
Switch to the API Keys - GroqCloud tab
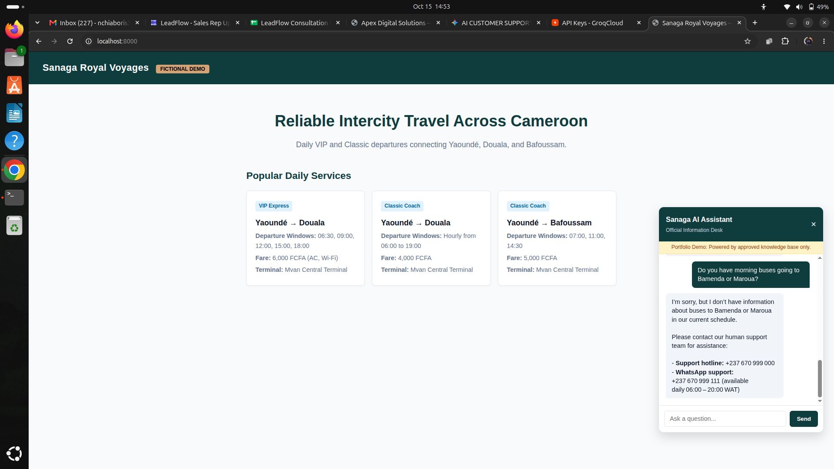(596, 23)
